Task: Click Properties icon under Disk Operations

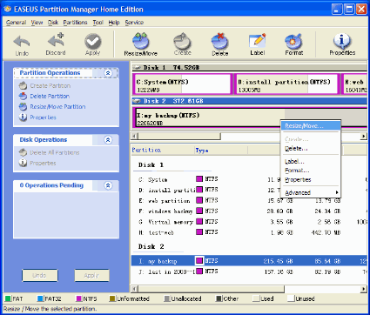Action: coord(23,163)
